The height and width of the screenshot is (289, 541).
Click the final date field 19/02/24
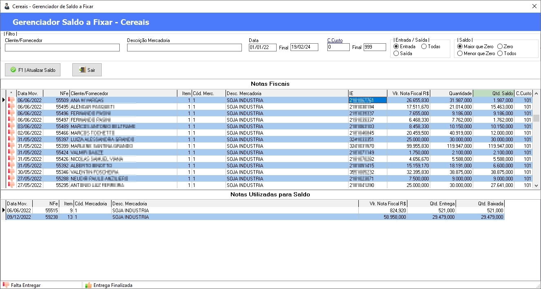tap(304, 47)
